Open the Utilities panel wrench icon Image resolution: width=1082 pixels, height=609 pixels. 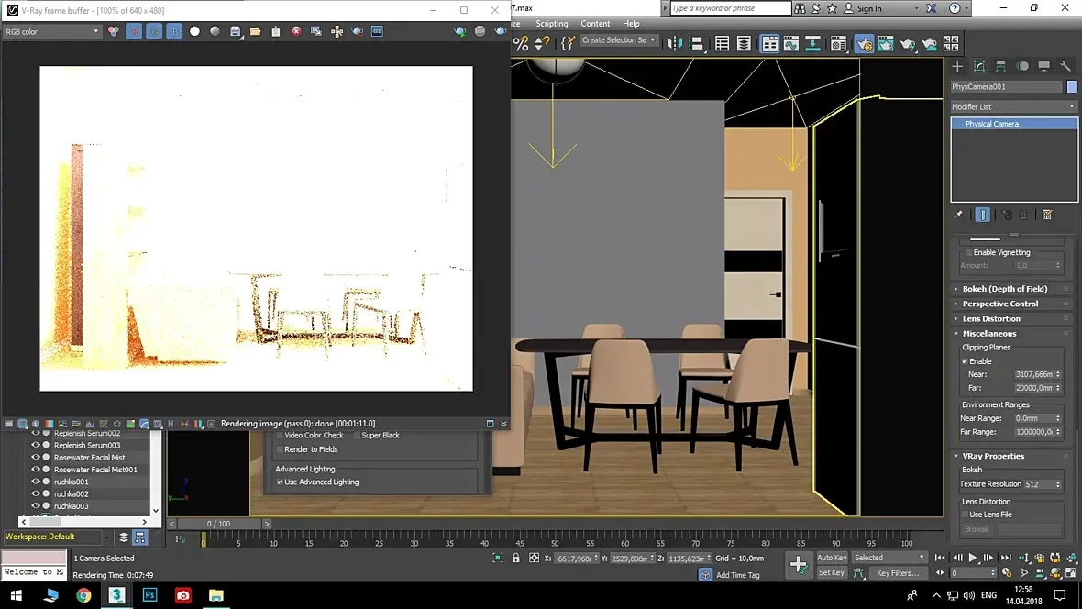coord(1065,66)
